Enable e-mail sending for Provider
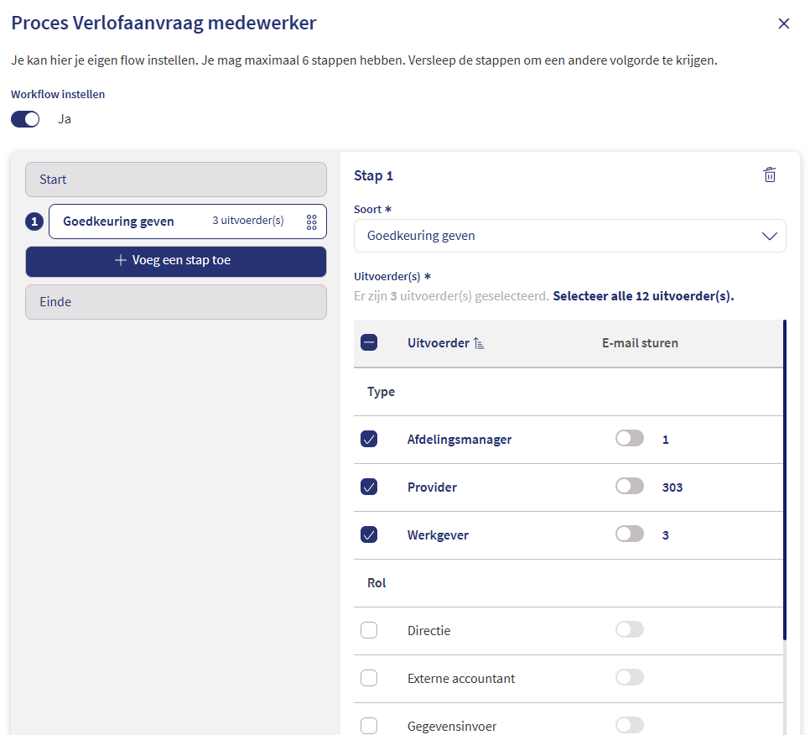This screenshot has height=735, width=810. [x=629, y=486]
